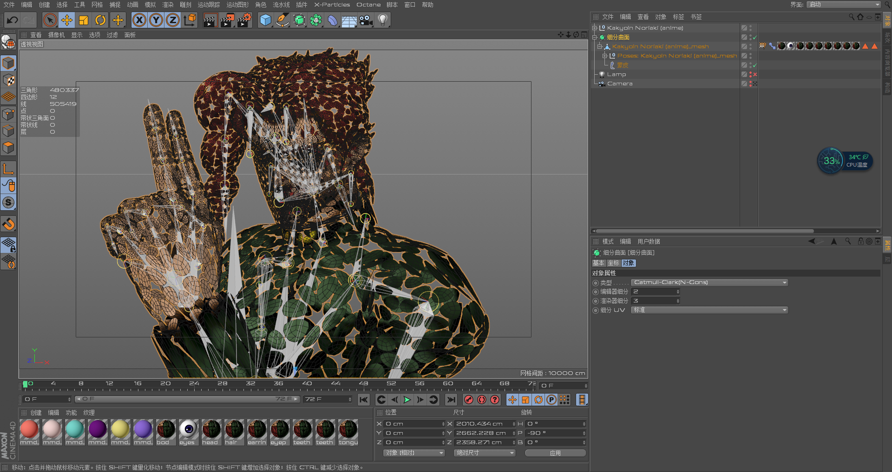Toggle visibility dots for Camera object

point(750,84)
